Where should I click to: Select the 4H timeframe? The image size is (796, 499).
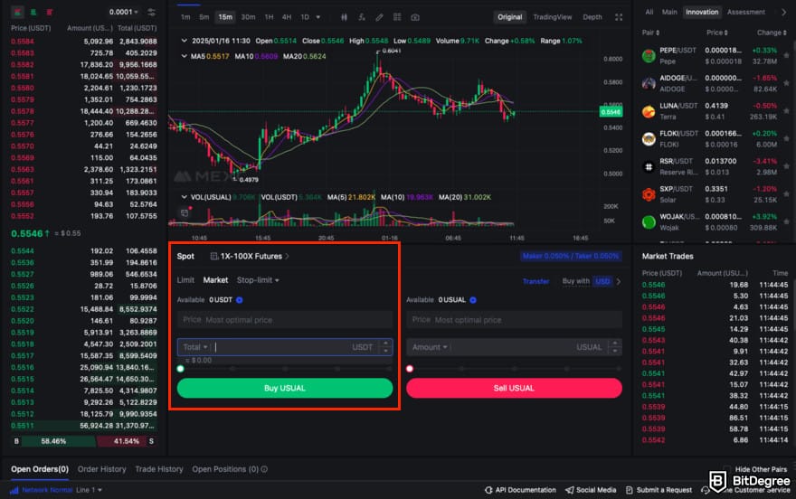click(x=287, y=17)
